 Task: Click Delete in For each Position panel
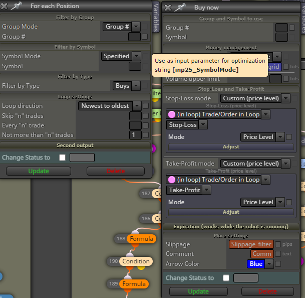point(116,171)
